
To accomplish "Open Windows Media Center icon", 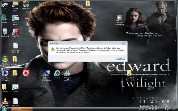I will coord(5,61).
